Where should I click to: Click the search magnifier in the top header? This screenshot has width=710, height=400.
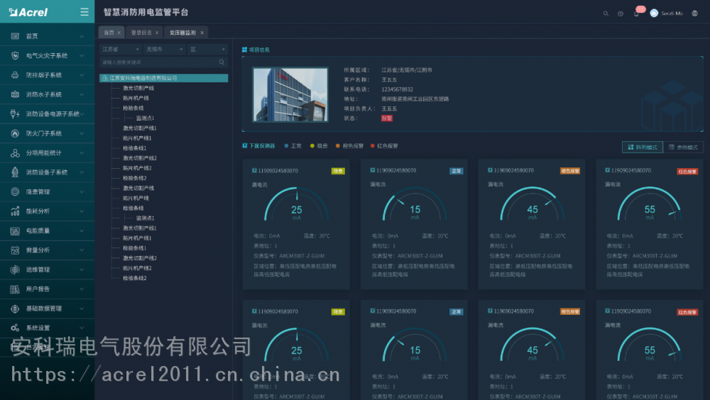pos(606,13)
